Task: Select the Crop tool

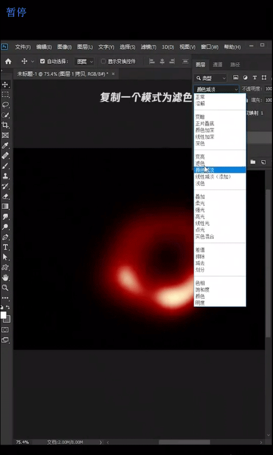Action: tap(5, 125)
